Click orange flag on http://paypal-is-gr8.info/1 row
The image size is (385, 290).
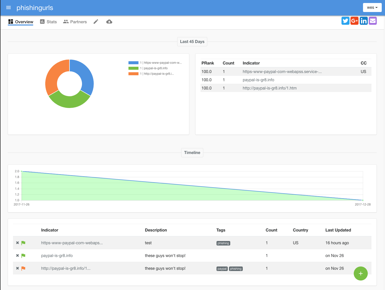tap(23, 268)
